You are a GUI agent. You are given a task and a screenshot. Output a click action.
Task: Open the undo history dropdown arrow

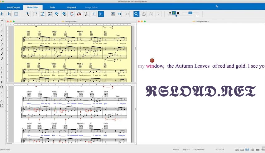pyautogui.click(x=123, y=14)
